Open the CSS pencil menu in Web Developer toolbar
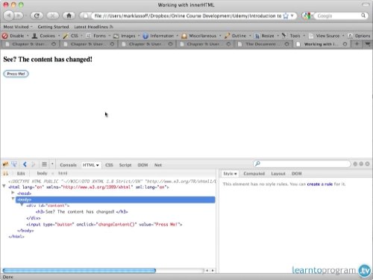This screenshot has height=280, width=373. tap(72, 36)
